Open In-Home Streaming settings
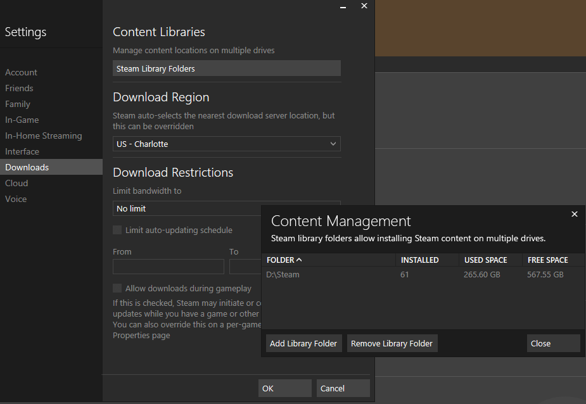Screen dimensions: 586x404 tap(43, 136)
